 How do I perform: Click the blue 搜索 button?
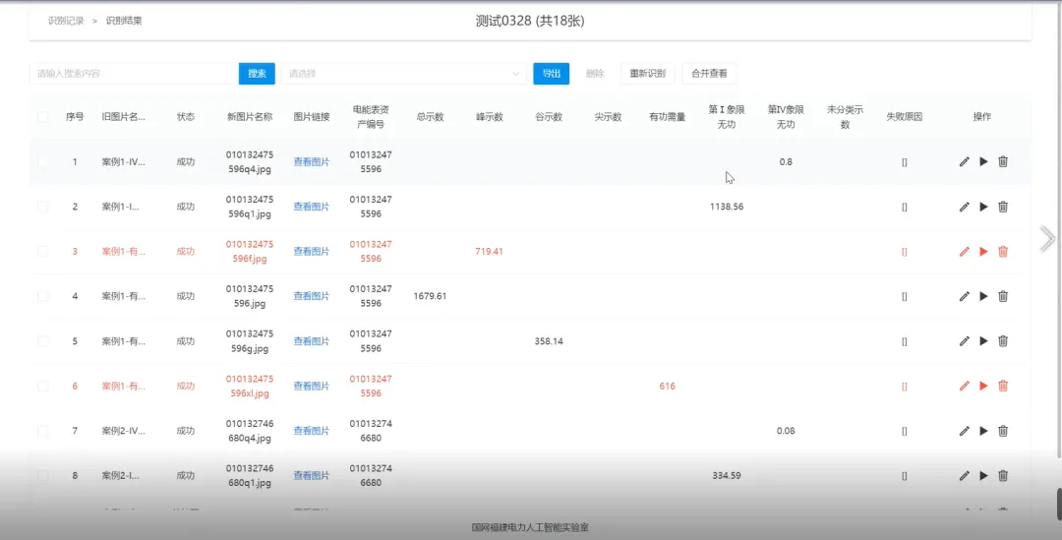point(257,74)
